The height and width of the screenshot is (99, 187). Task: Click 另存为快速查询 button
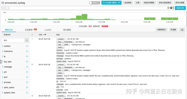point(165,3)
